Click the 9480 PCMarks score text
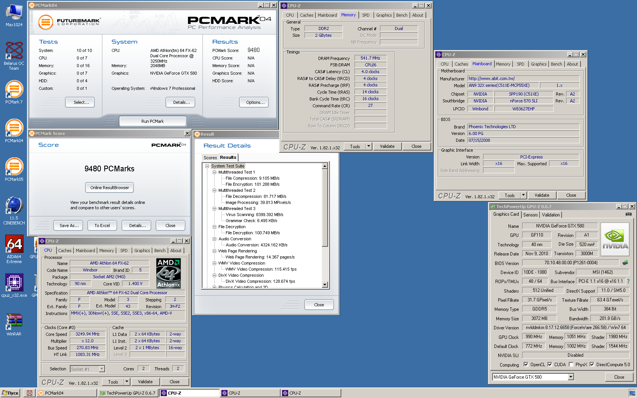 110,169
